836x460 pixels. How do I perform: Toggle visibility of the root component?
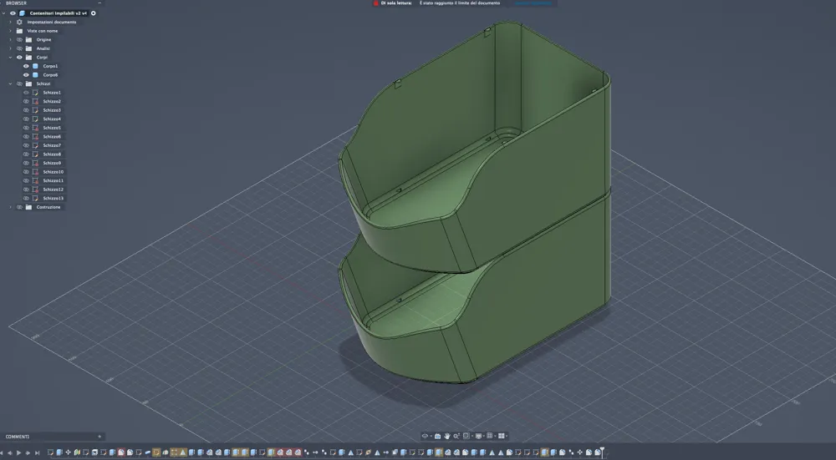pyautogui.click(x=13, y=13)
